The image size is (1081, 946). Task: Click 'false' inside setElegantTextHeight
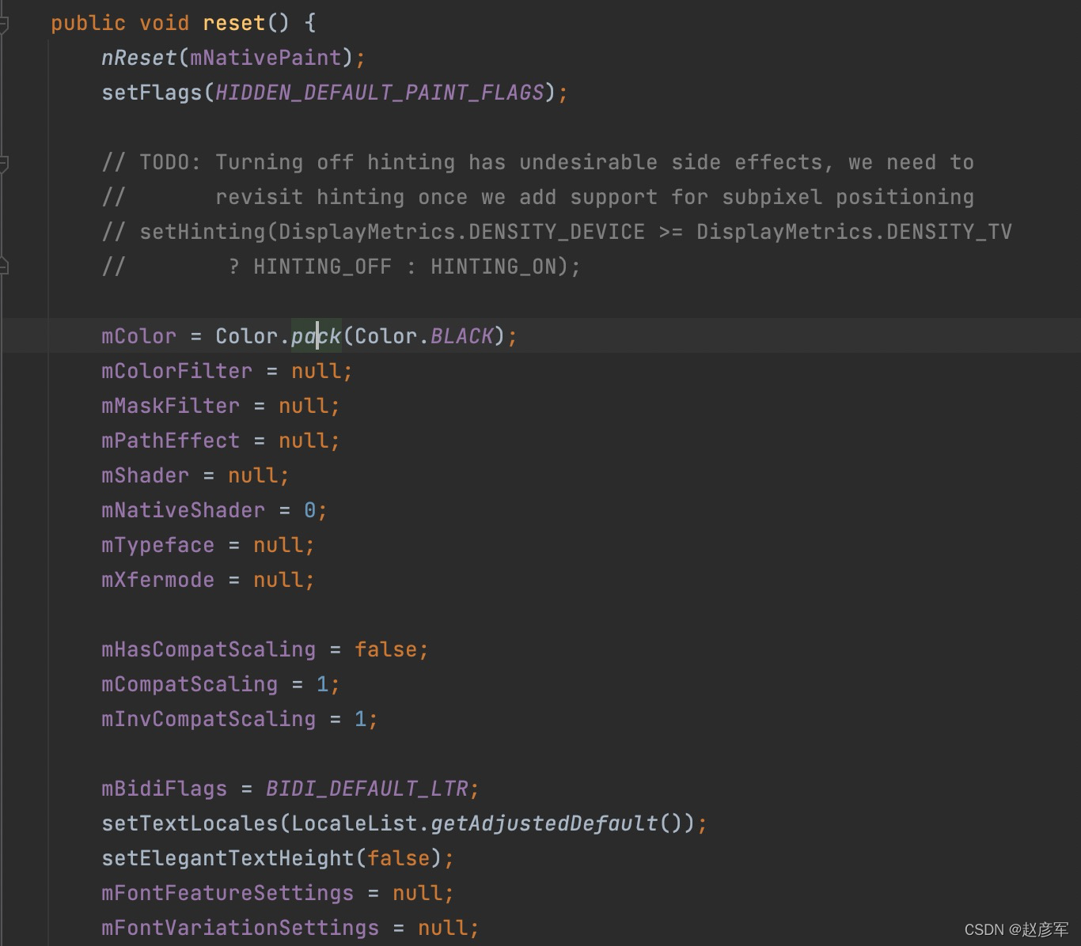click(x=398, y=858)
